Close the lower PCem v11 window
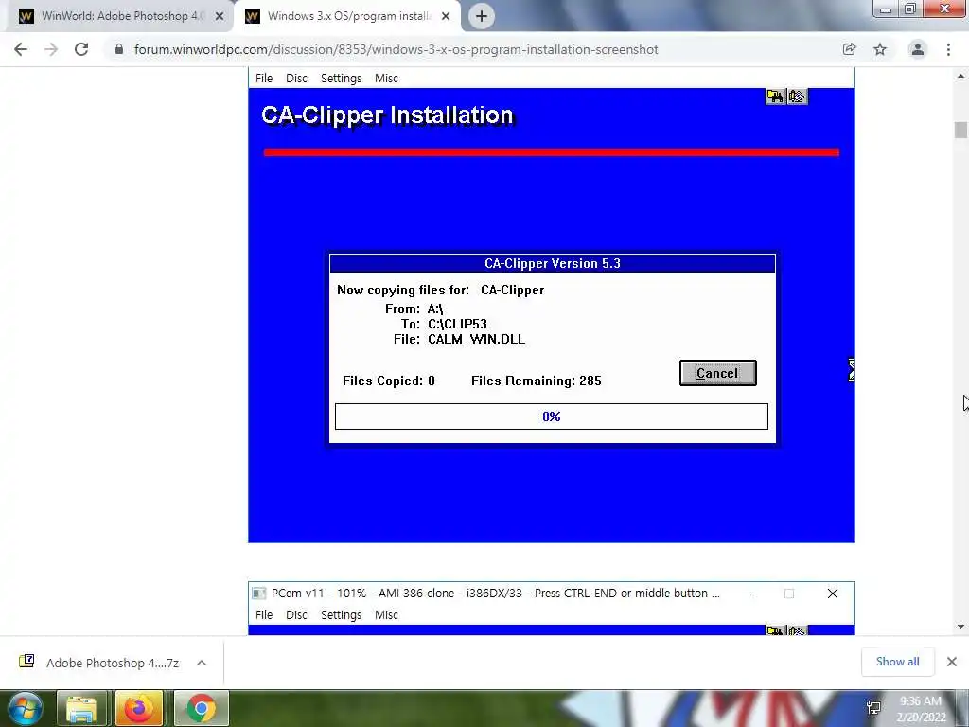 (833, 594)
